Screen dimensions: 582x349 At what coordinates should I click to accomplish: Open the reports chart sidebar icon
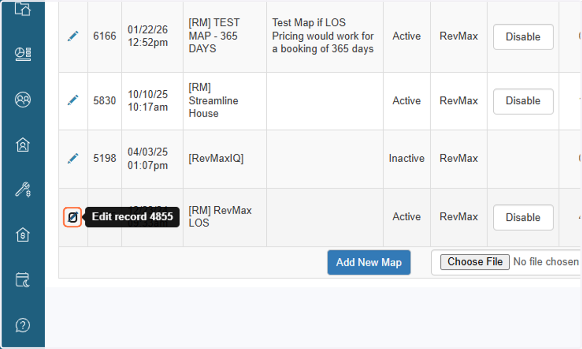pos(23,54)
